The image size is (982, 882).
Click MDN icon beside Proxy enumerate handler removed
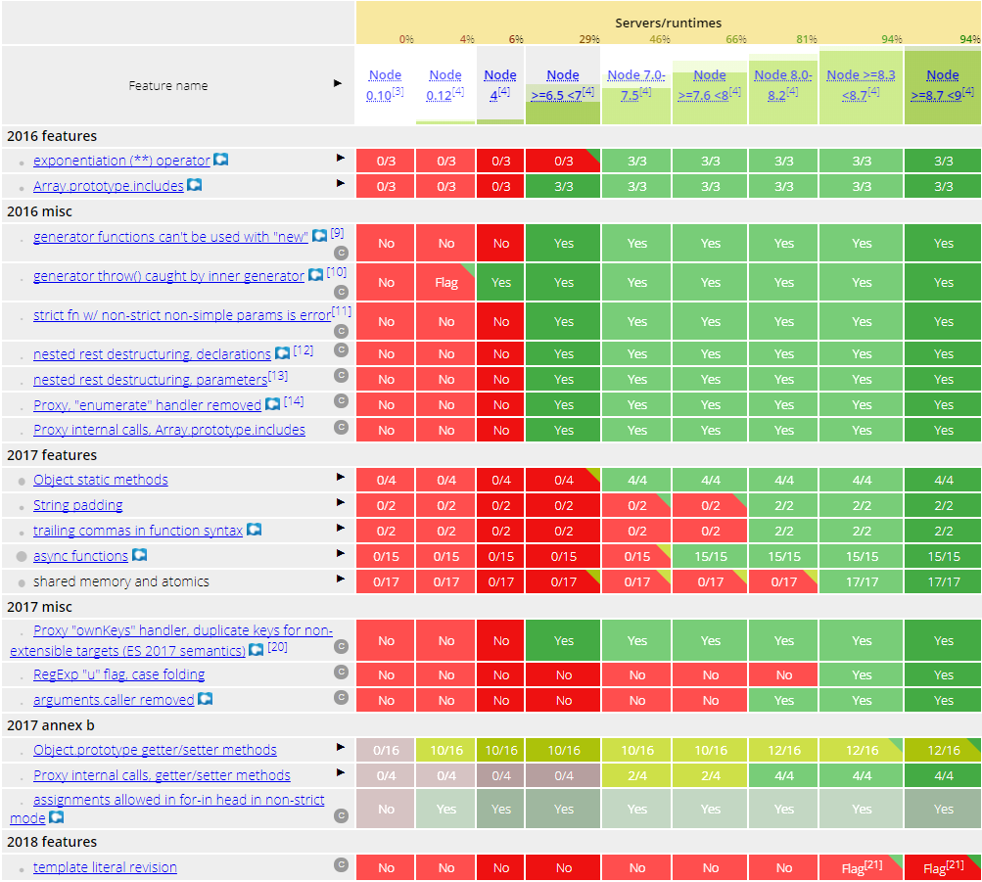tap(272, 404)
